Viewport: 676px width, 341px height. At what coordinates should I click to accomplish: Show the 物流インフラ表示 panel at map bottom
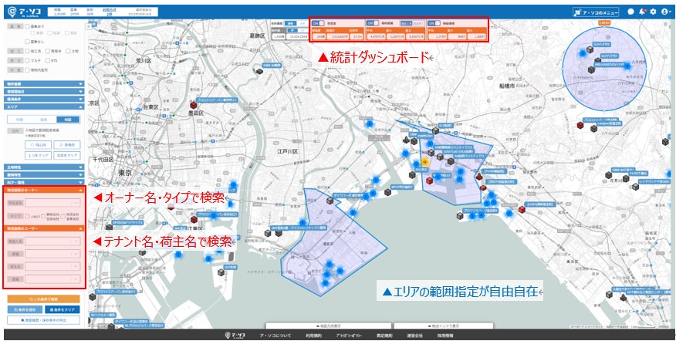(443, 326)
